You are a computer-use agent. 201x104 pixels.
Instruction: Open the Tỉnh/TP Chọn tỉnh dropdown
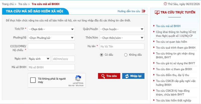[x=51, y=29]
